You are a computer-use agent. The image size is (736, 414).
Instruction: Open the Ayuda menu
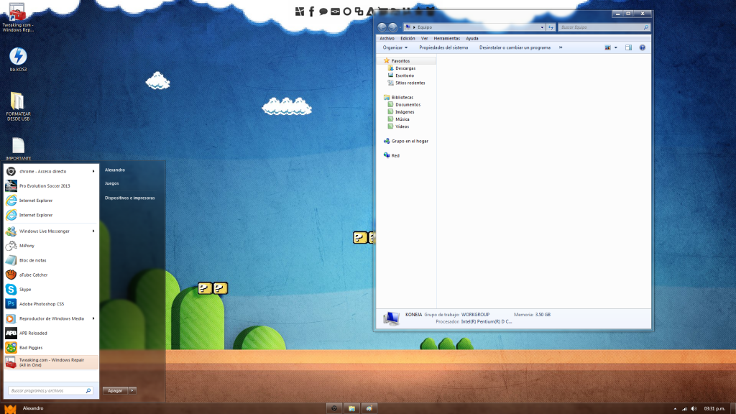pyautogui.click(x=471, y=39)
